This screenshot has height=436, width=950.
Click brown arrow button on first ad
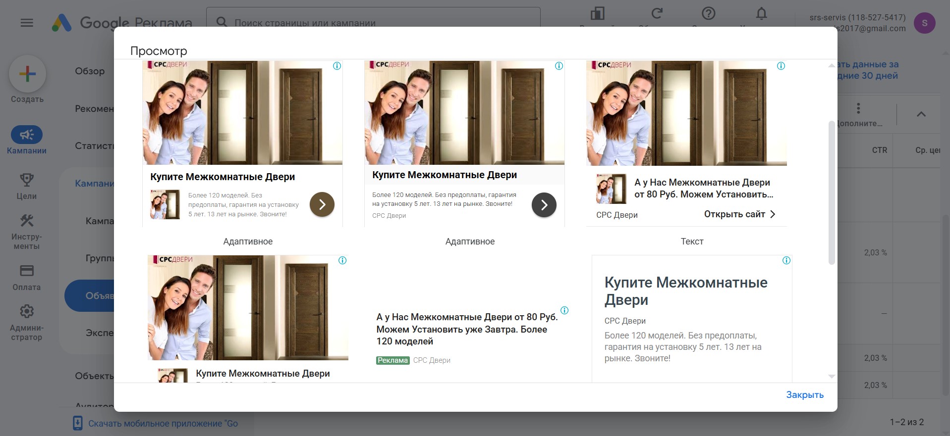[322, 204]
